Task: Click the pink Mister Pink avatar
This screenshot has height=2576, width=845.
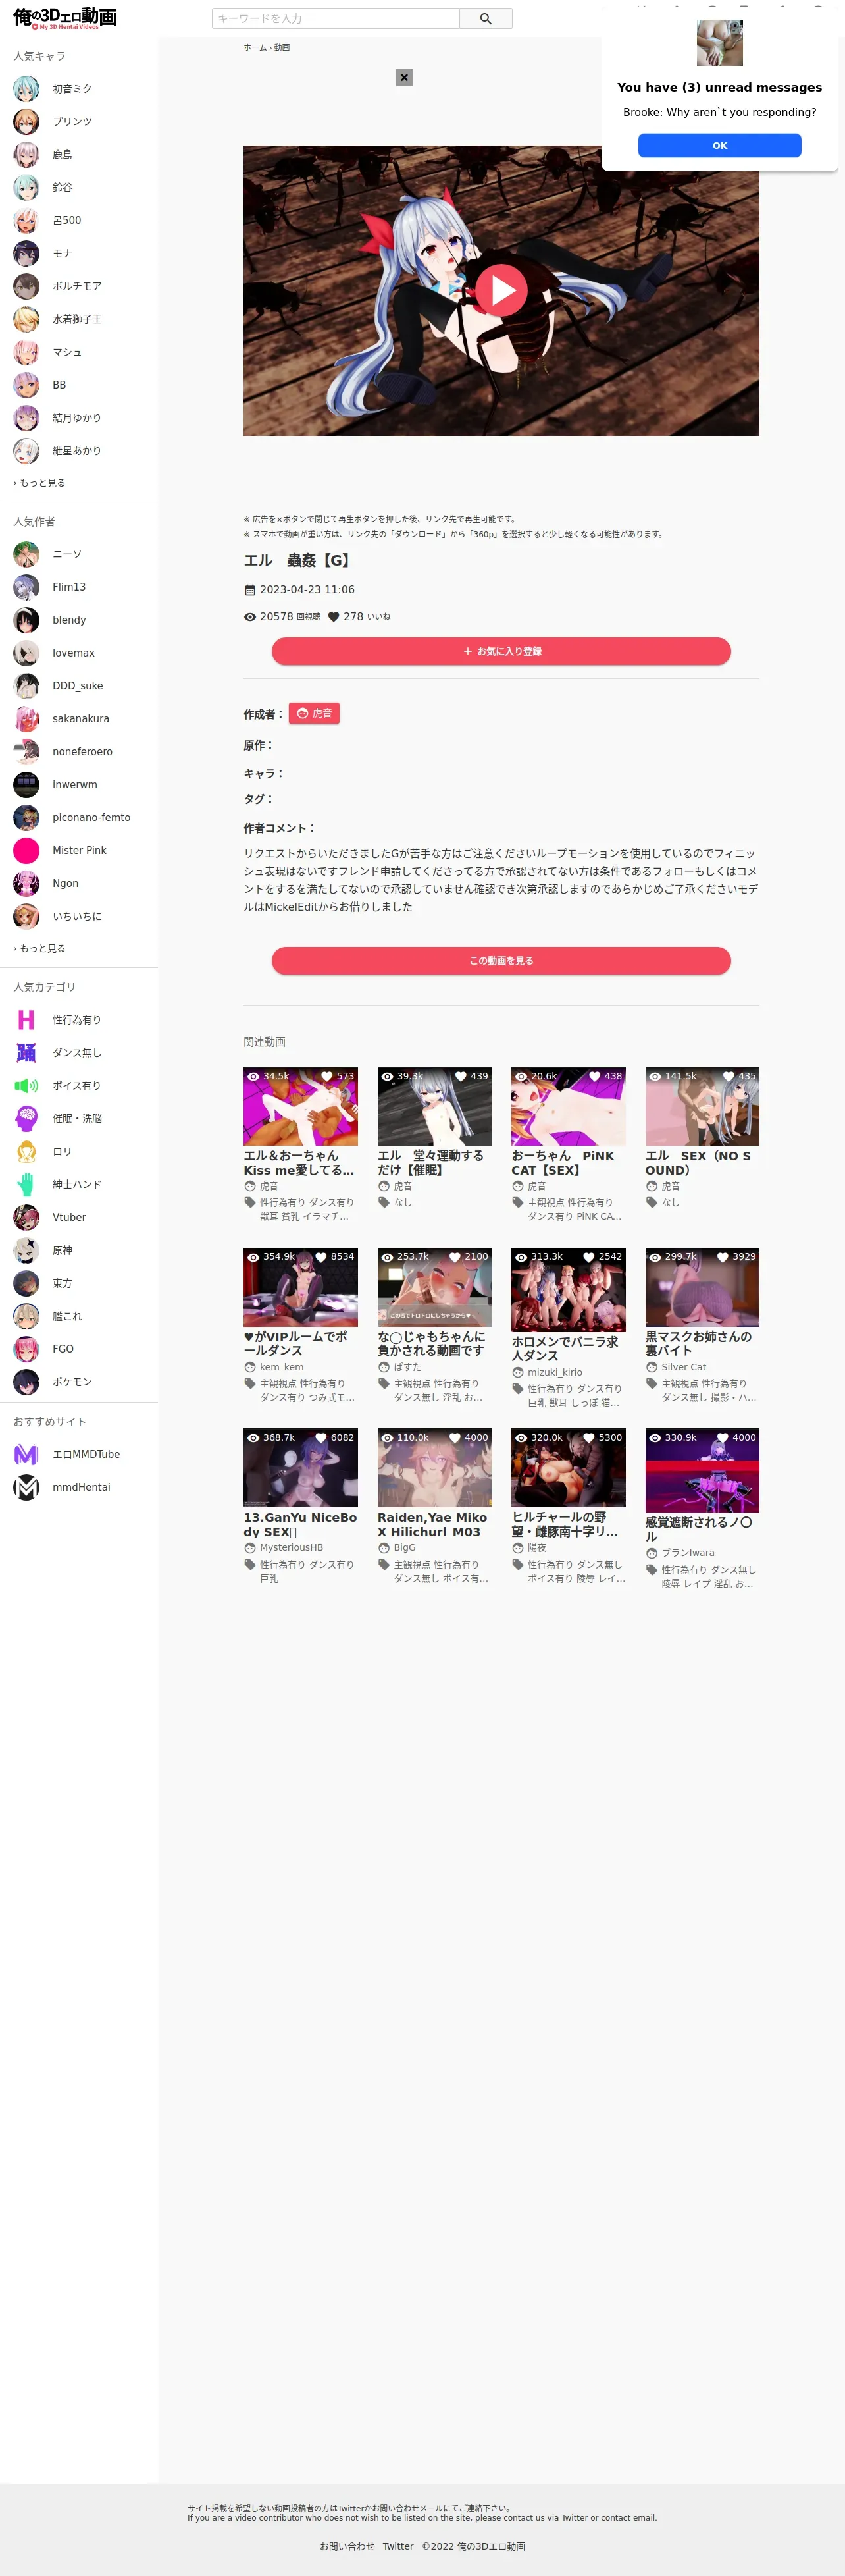Action: point(26,851)
